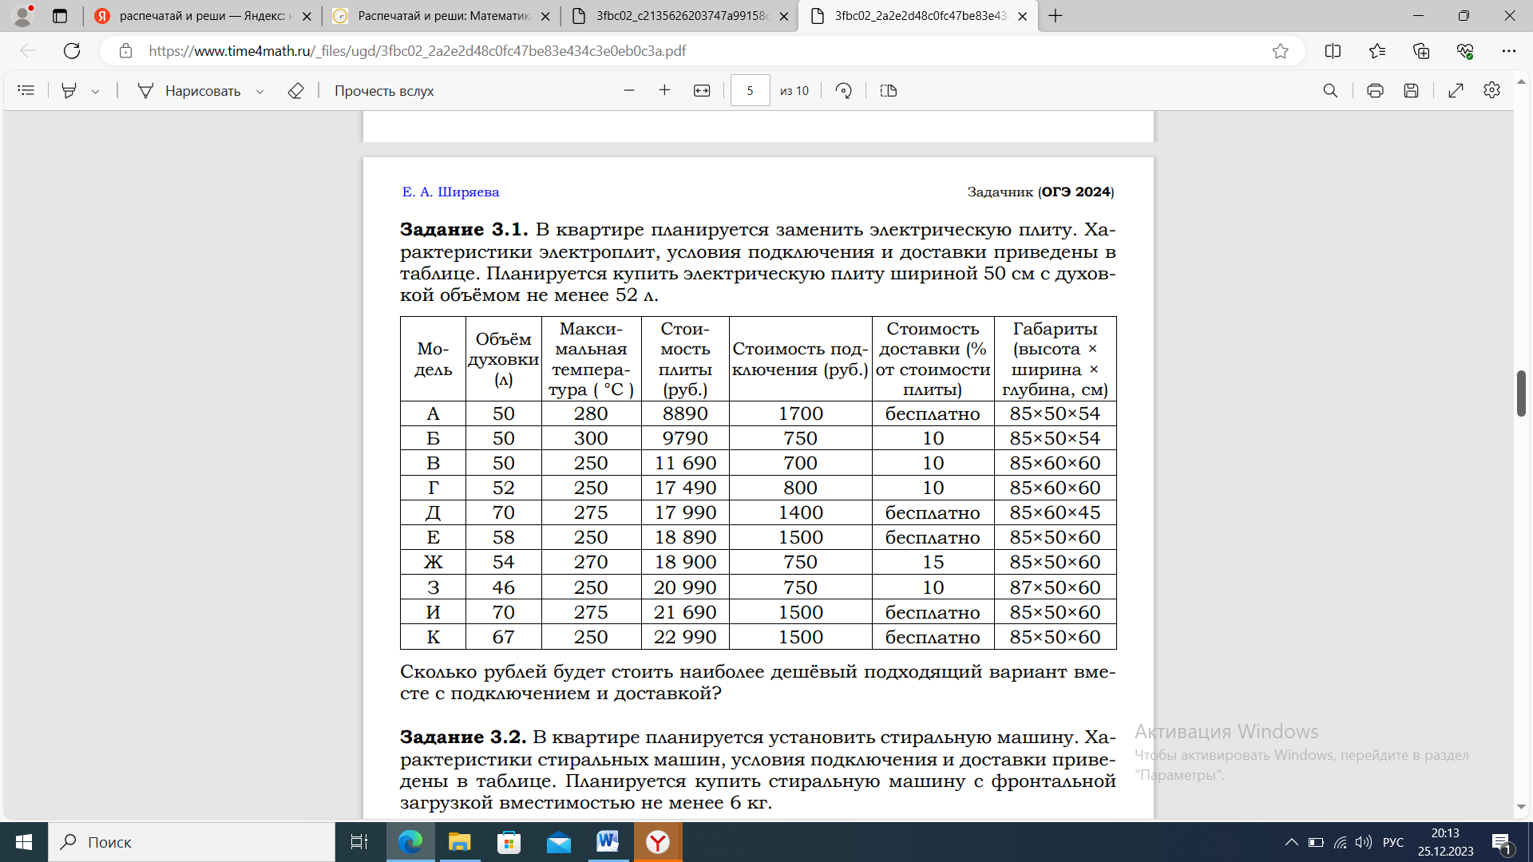The width and height of the screenshot is (1533, 862).
Task: Open clock showing 20:13
Action: 1445,842
